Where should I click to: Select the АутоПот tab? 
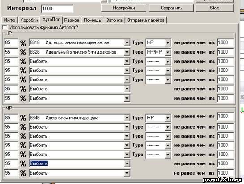tap(51, 20)
